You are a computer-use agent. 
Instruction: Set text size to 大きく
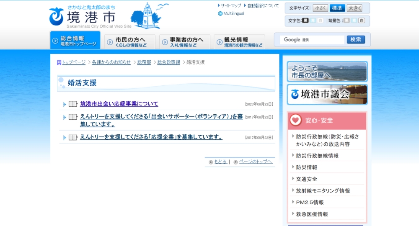(x=354, y=8)
